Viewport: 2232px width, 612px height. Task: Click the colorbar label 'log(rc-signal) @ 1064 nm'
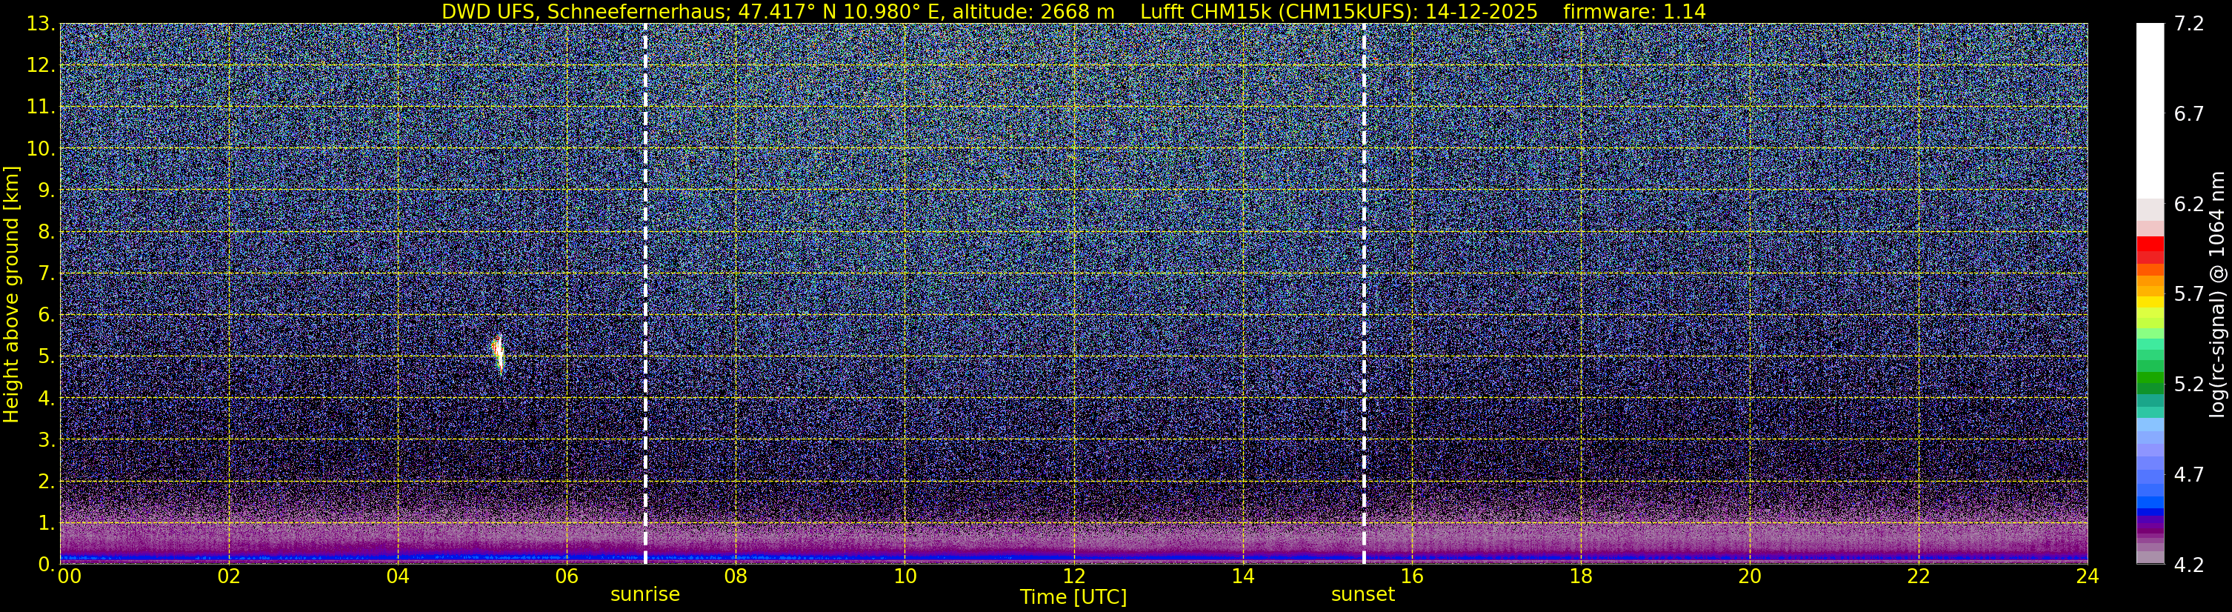tap(2218, 294)
